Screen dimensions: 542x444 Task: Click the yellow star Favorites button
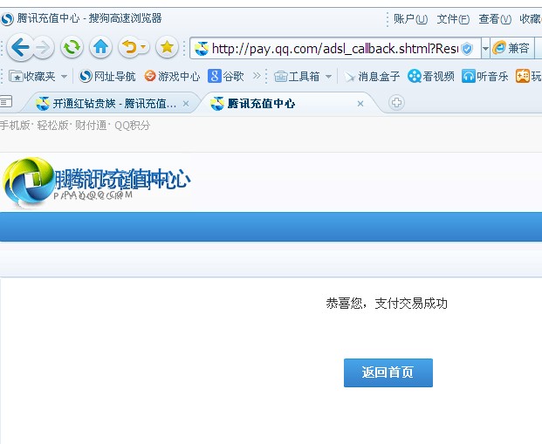click(x=167, y=47)
